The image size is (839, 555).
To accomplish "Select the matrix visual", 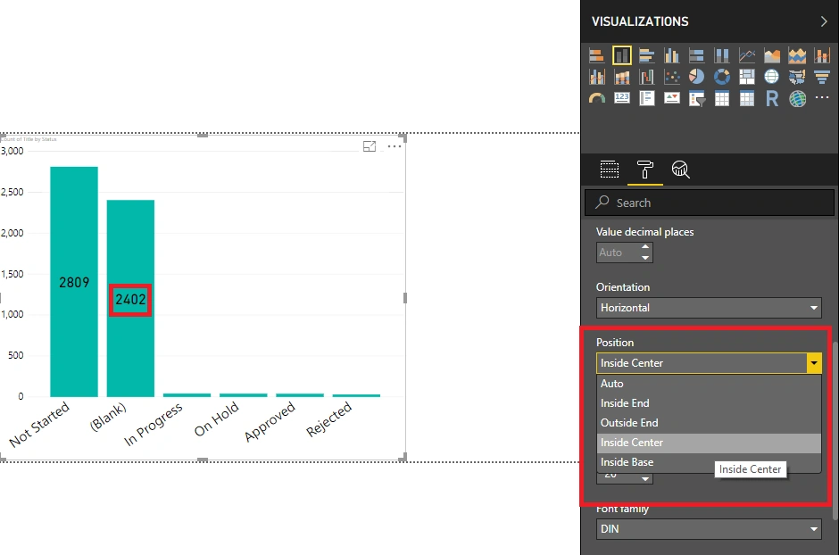I will [x=747, y=98].
